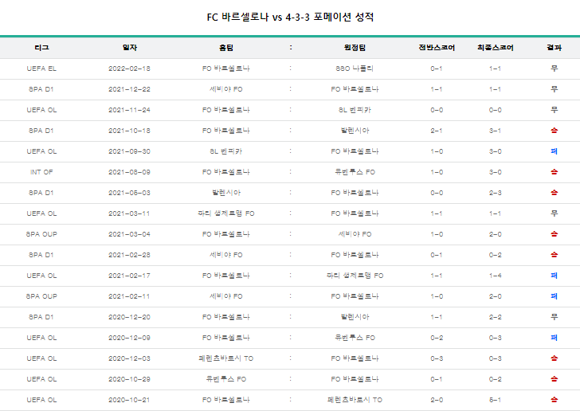Select the date '2021-08-09'
Viewport: 580px width, 411px height.
click(129, 172)
